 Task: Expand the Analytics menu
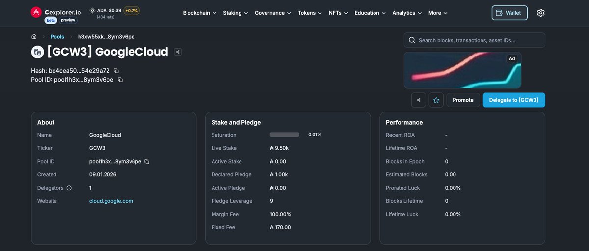tap(407, 13)
